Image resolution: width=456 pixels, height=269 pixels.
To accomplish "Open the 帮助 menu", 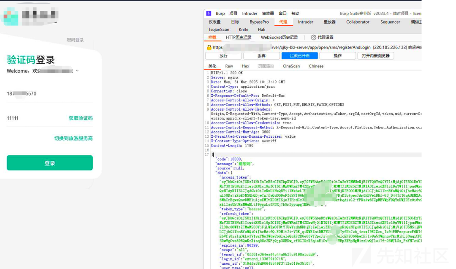I will click(x=295, y=14).
